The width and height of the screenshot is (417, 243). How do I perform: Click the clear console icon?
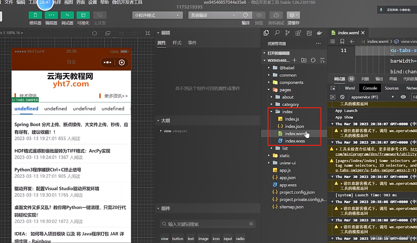coord(342,97)
